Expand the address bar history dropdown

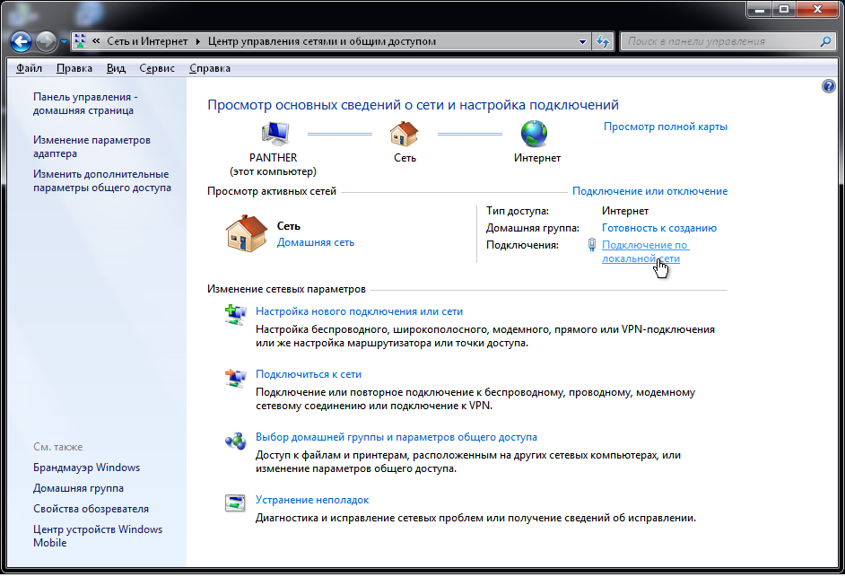[x=582, y=41]
